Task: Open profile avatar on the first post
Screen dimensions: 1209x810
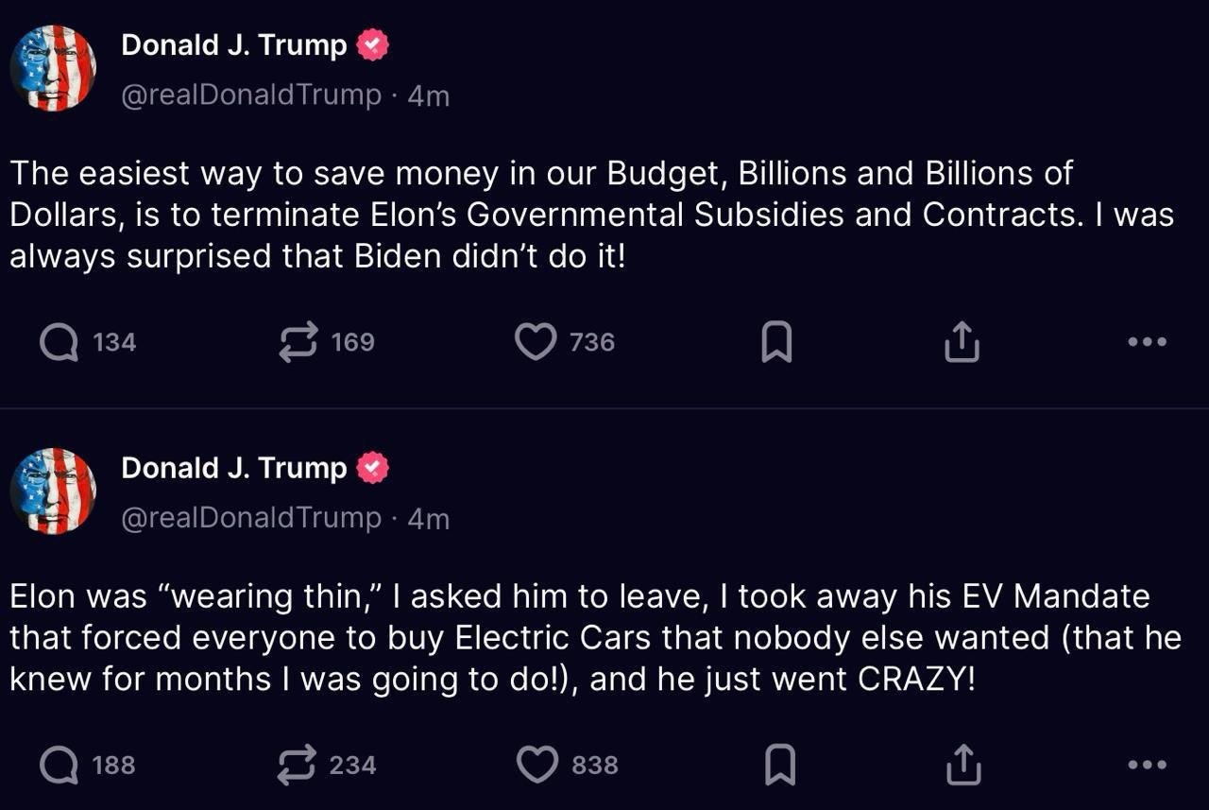Action: coord(53,68)
